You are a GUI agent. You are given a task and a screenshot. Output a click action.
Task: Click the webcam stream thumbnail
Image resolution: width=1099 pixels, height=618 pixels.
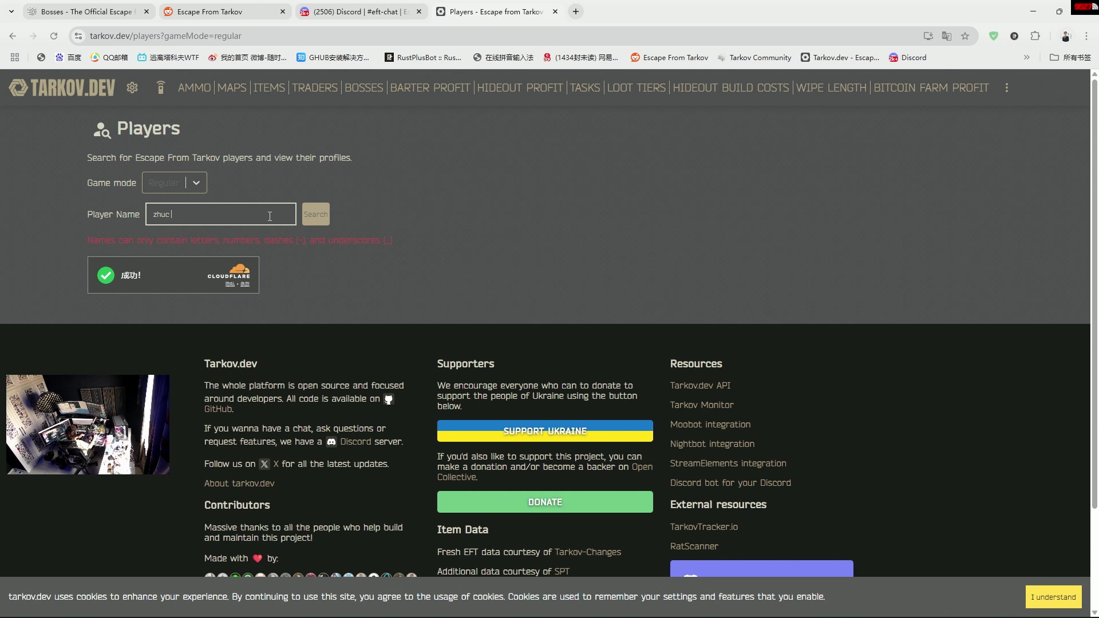click(88, 425)
